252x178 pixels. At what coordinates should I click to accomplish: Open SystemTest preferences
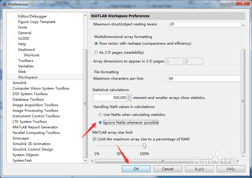tap(22, 160)
